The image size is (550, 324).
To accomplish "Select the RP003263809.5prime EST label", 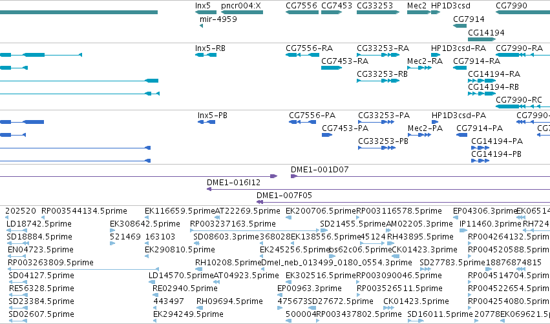I will (x=50, y=263).
